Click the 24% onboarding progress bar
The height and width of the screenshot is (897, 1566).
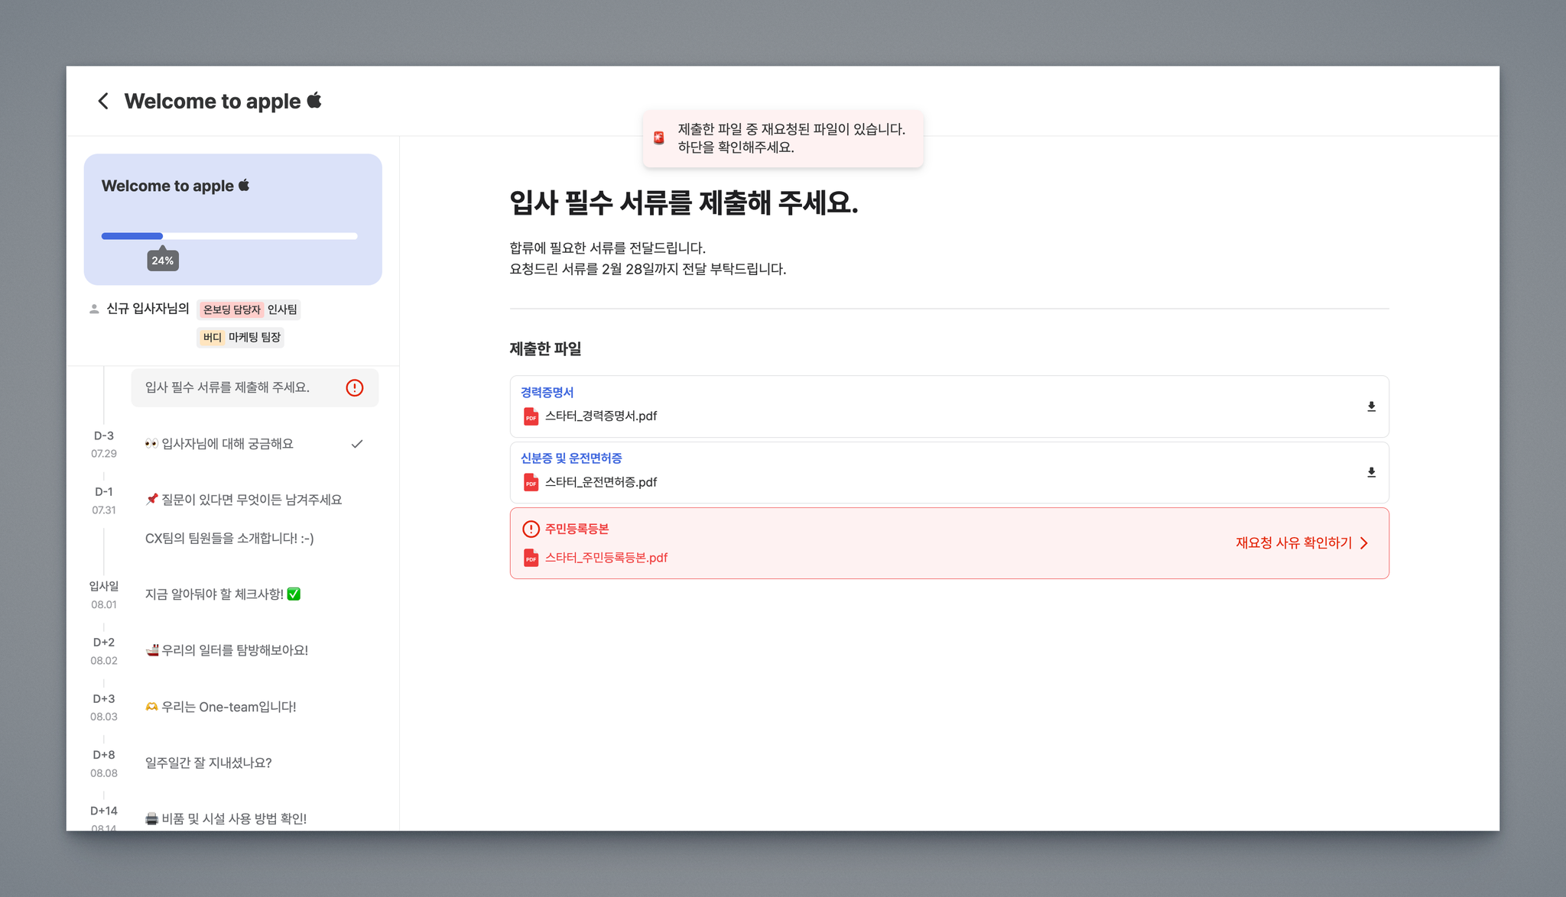(x=229, y=236)
